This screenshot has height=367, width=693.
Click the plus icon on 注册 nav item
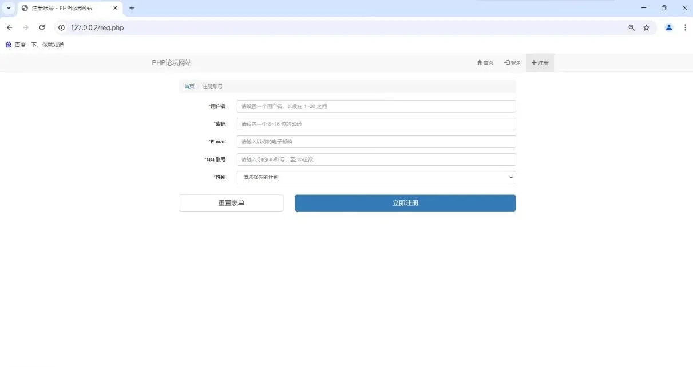pyautogui.click(x=533, y=62)
